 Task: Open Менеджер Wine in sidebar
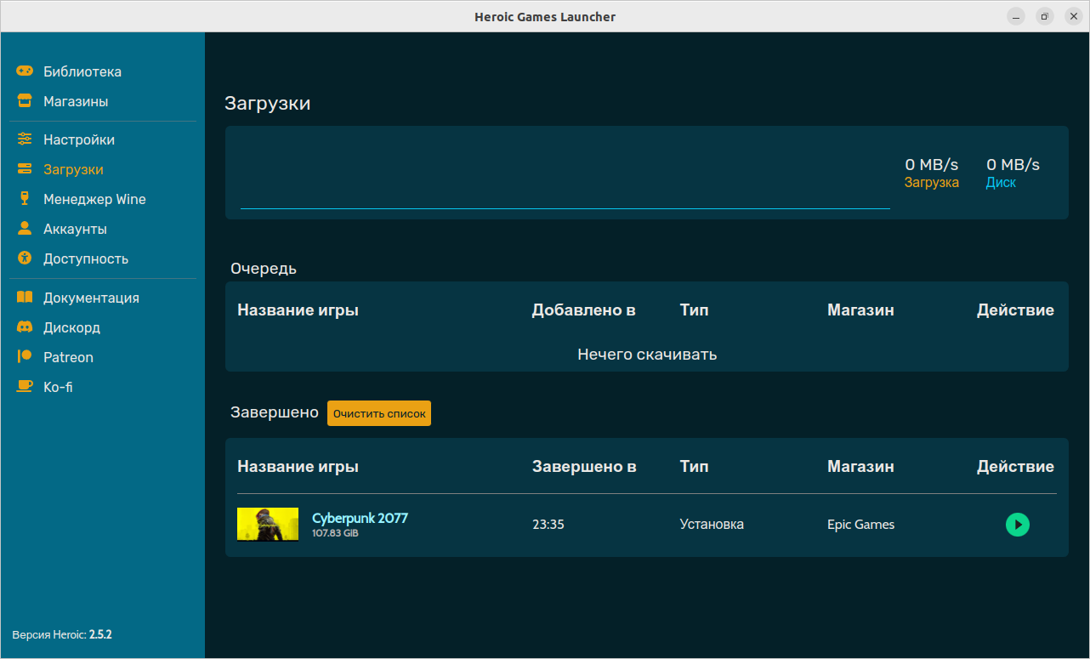pyautogui.click(x=94, y=199)
